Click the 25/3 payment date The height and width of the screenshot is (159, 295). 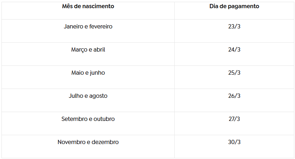pyautogui.click(x=234, y=73)
